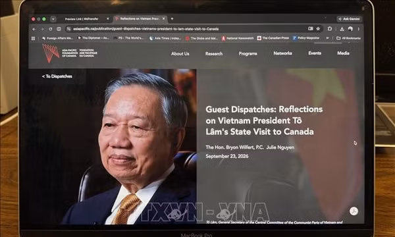Open the Chrome profile avatar
This screenshot has width=395, height=237.
click(x=350, y=29)
